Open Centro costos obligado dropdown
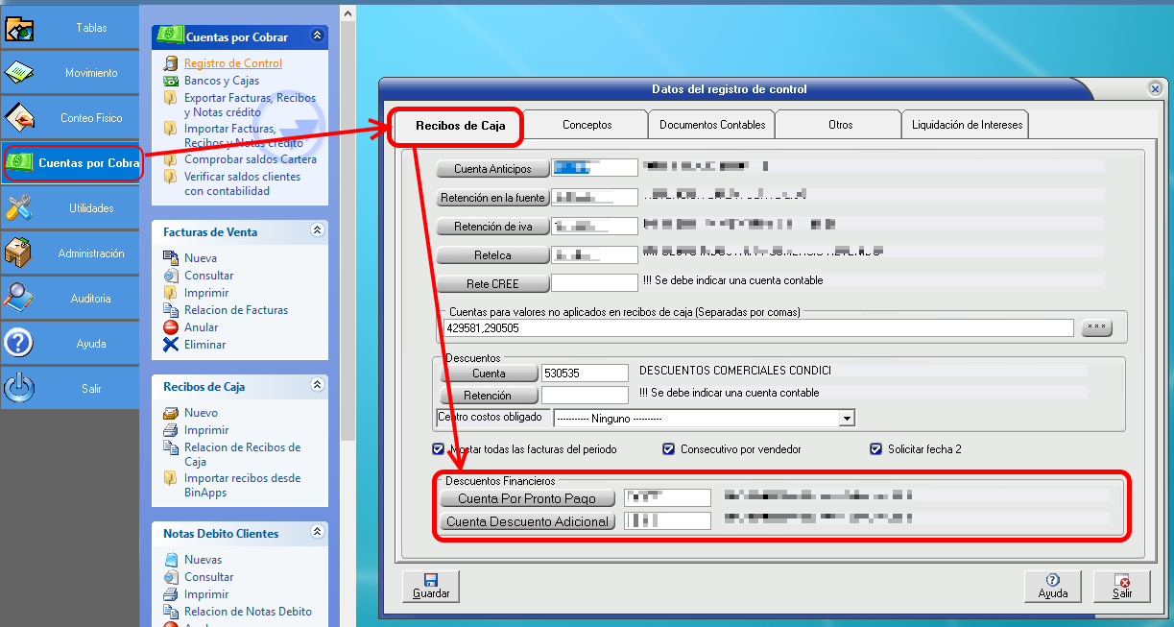Screen dimensions: 1174x627 coord(847,419)
